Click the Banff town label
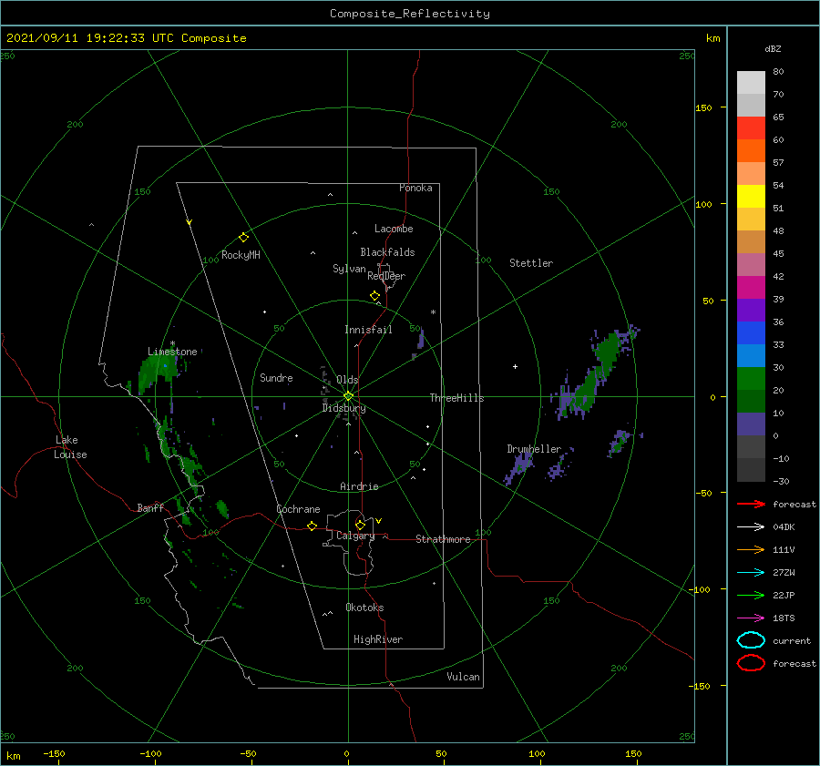 [x=150, y=507]
